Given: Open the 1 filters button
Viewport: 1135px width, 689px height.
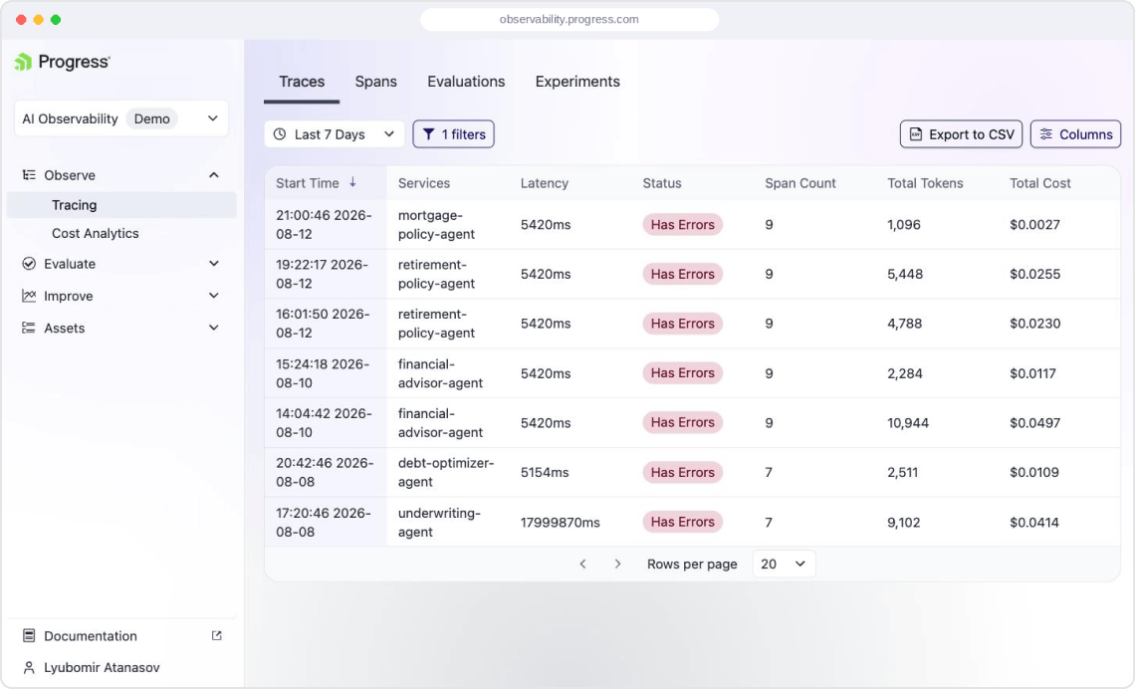Looking at the screenshot, I should (454, 133).
